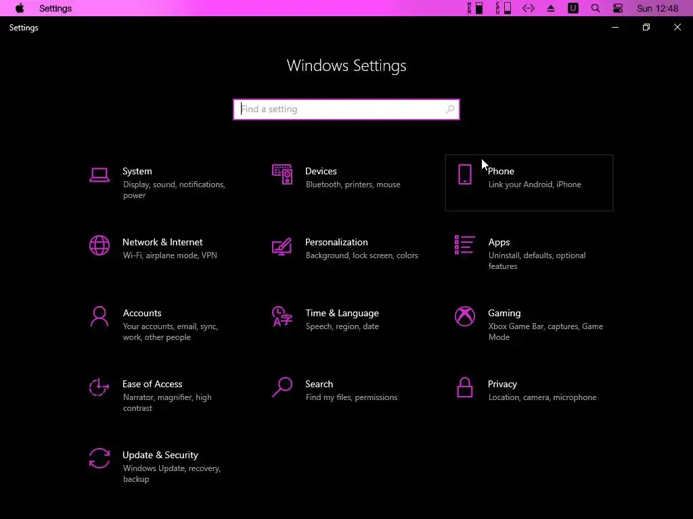The image size is (693, 519).
Task: Open the Settings app menu in menu bar
Action: pos(55,8)
